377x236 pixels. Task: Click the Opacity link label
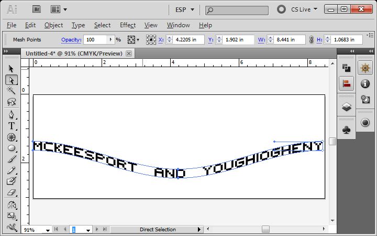coord(71,40)
